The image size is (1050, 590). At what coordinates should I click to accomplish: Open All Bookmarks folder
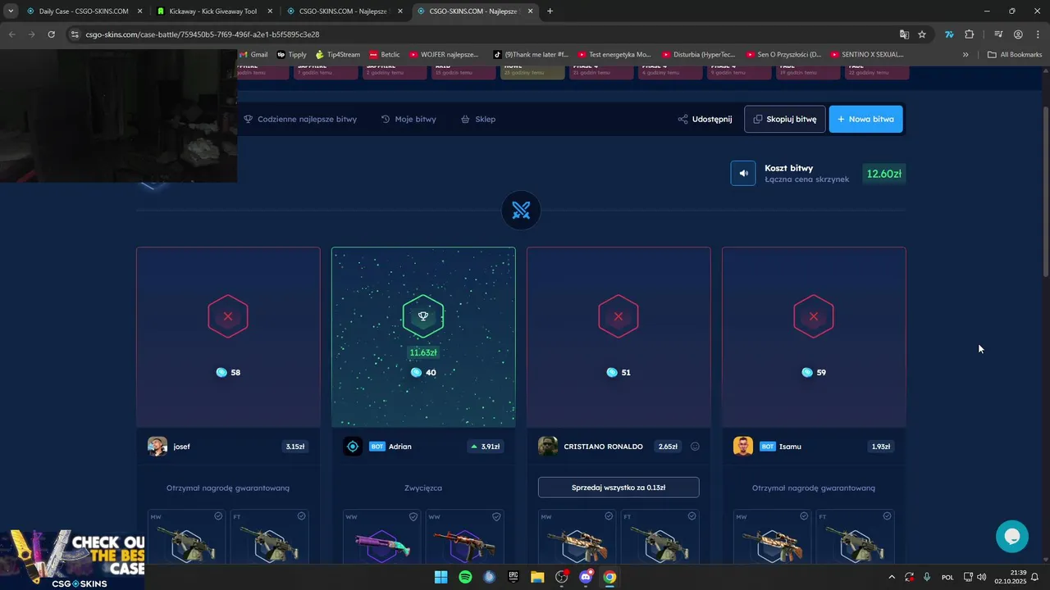1015,55
